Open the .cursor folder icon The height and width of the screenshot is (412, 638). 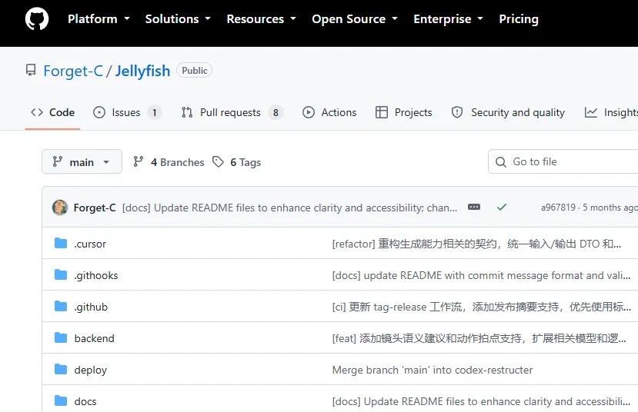pos(61,244)
